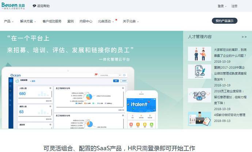The image size is (252, 152).
Task: Open the article thumbnail about employee resignation
Action: pos(199,53)
